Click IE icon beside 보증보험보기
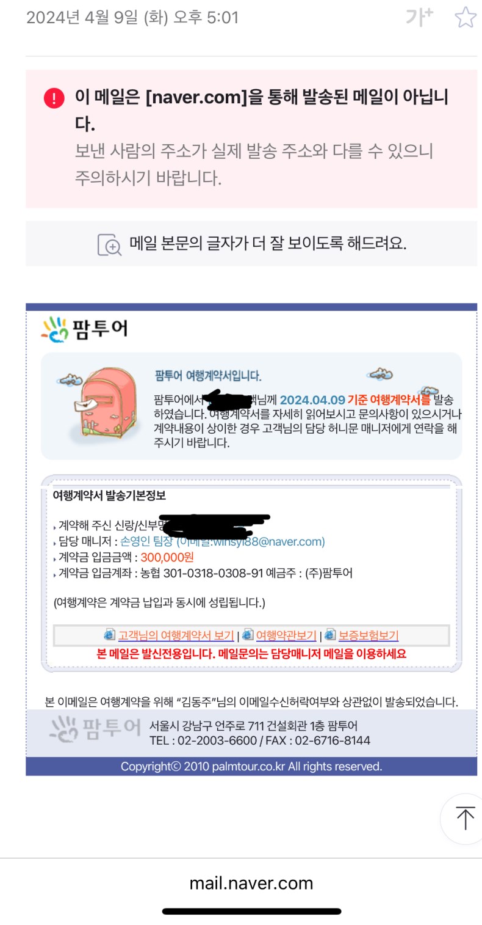The image size is (482, 925). [x=330, y=634]
